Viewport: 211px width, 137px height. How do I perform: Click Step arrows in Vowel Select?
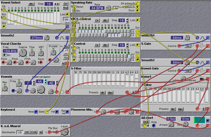point(56,4)
